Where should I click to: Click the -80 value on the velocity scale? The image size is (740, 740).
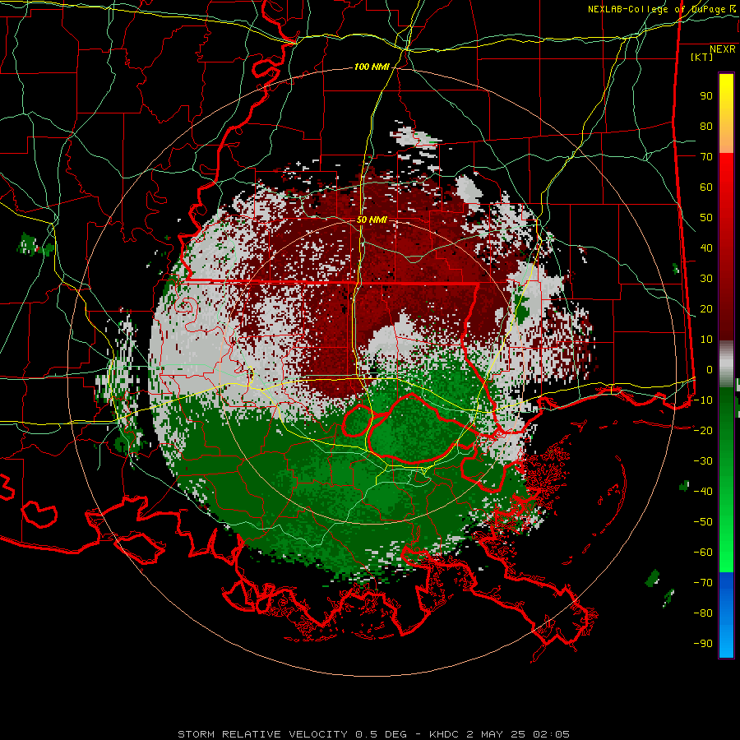[703, 613]
